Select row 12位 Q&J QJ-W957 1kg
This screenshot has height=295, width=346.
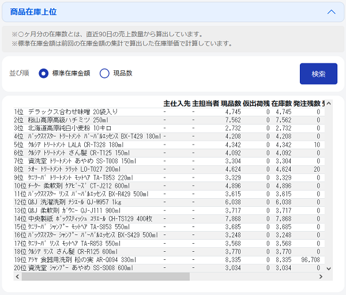click(x=169, y=202)
